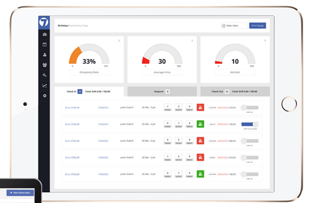The image size is (311, 203).
Task: Click the WALK IN tag in 120.00 row
Action: (x=212, y=124)
